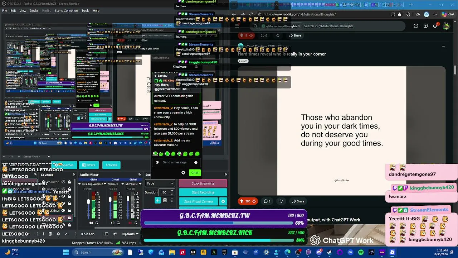Viewport: 458px width, 258px height.
Task: Open the File menu in OBS
Action: coord(5,11)
